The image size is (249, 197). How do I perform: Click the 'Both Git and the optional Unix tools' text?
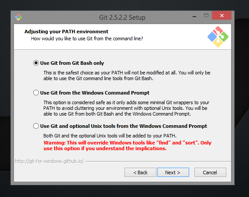pyautogui.click(x=110, y=136)
